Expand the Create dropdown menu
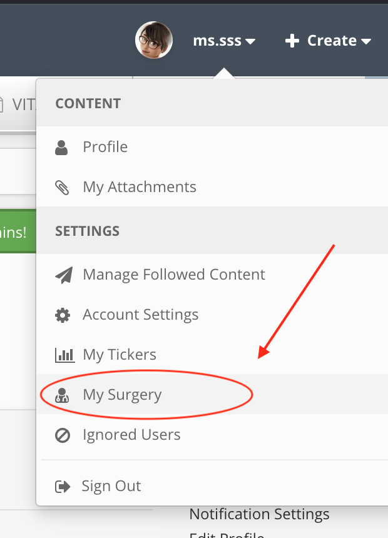The width and height of the screenshot is (388, 538). (328, 41)
